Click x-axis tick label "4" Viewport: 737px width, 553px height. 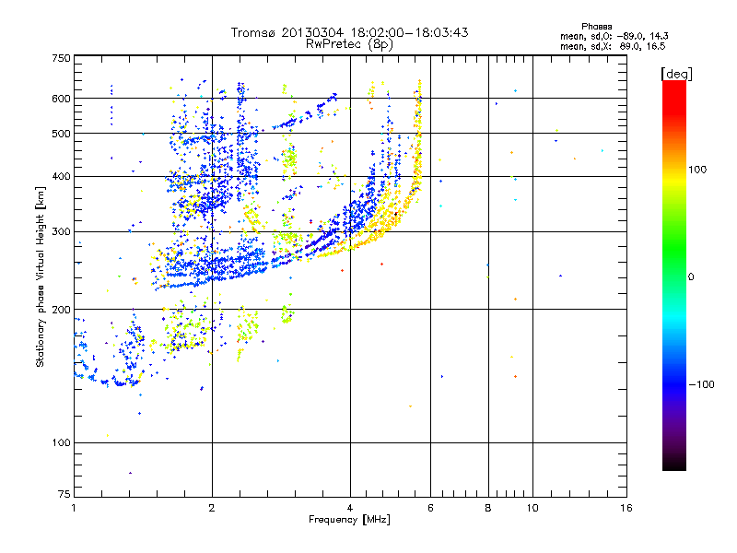click(350, 508)
